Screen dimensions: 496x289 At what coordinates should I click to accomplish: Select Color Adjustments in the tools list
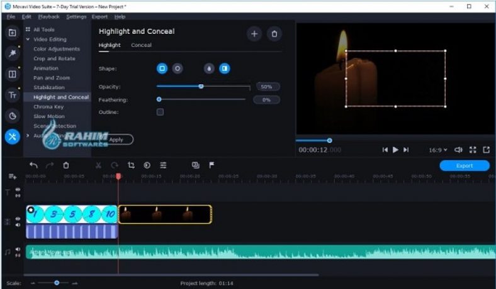click(x=57, y=49)
